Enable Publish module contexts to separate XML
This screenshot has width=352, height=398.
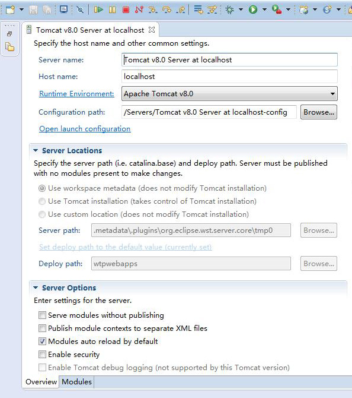point(42,328)
